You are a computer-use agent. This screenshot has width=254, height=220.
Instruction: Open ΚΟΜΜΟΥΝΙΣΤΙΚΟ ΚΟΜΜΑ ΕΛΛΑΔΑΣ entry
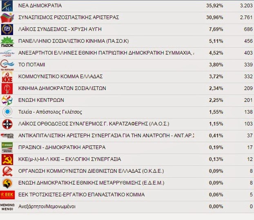pyautogui.click(x=60, y=77)
